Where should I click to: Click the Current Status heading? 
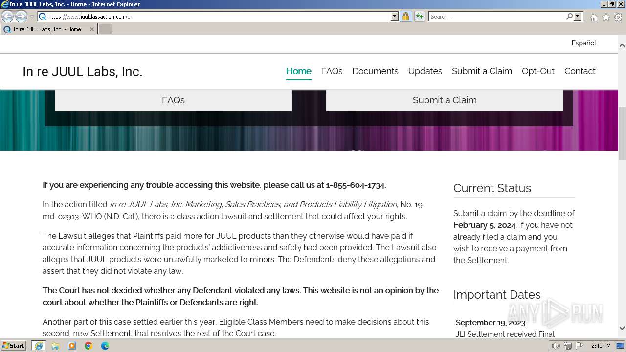492,188
